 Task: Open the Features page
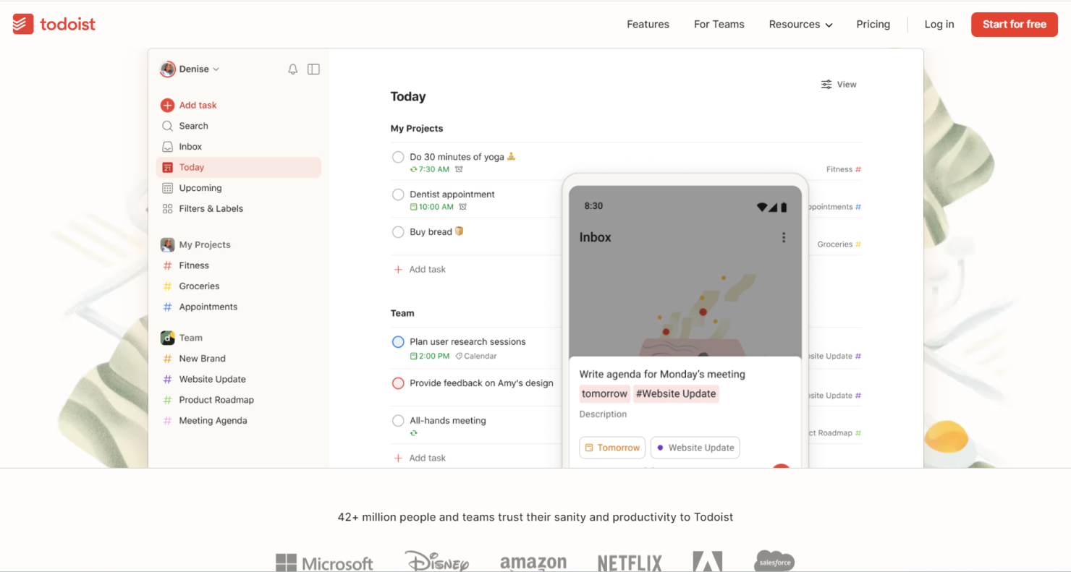(648, 25)
